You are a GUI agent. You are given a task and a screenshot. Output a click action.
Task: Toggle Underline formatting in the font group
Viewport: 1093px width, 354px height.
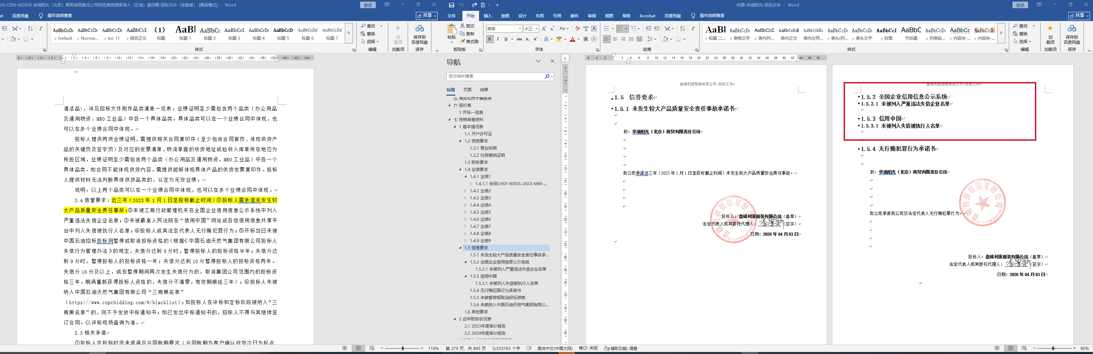pos(506,39)
